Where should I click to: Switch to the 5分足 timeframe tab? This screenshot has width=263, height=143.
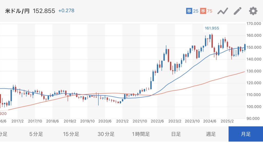pos(36,134)
